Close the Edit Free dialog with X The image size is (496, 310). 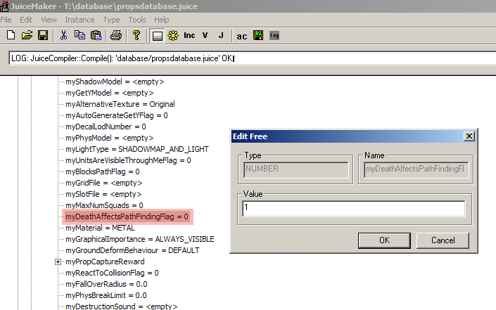coord(469,136)
